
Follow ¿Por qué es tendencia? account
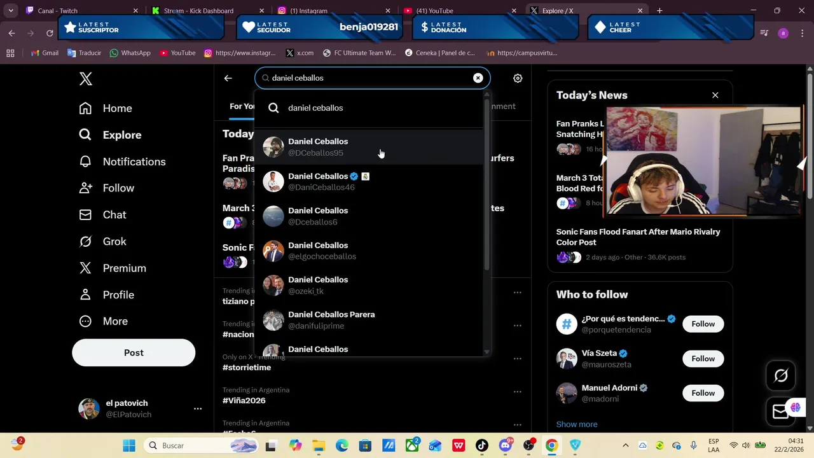tap(703, 324)
